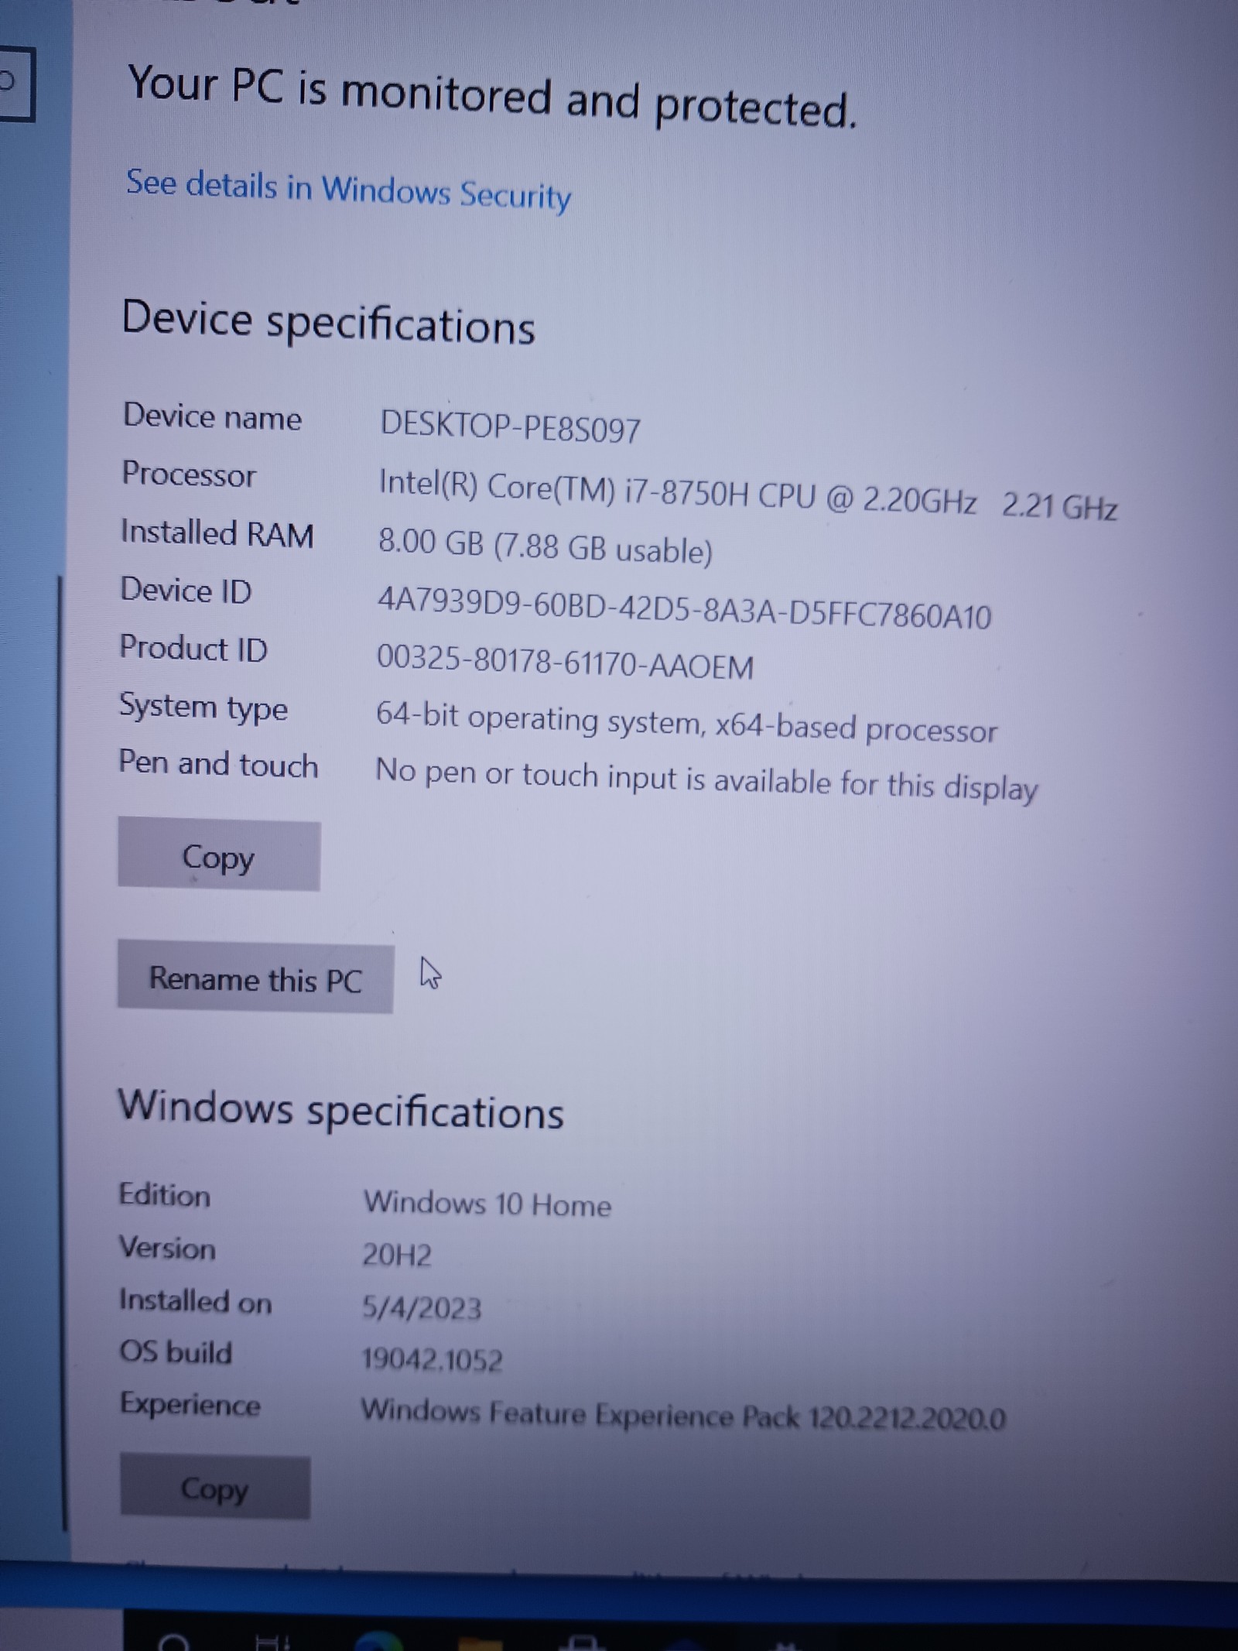This screenshot has width=1238, height=1651.
Task: Click the System type label
Action: pyautogui.click(x=203, y=707)
